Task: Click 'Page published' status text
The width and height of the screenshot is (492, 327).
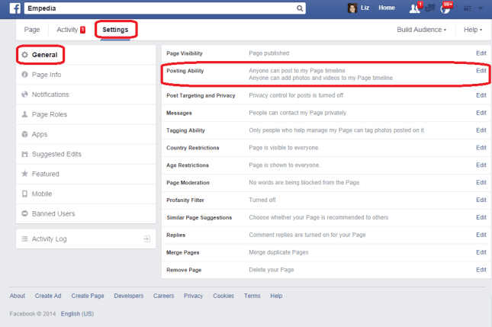Action: [x=269, y=53]
